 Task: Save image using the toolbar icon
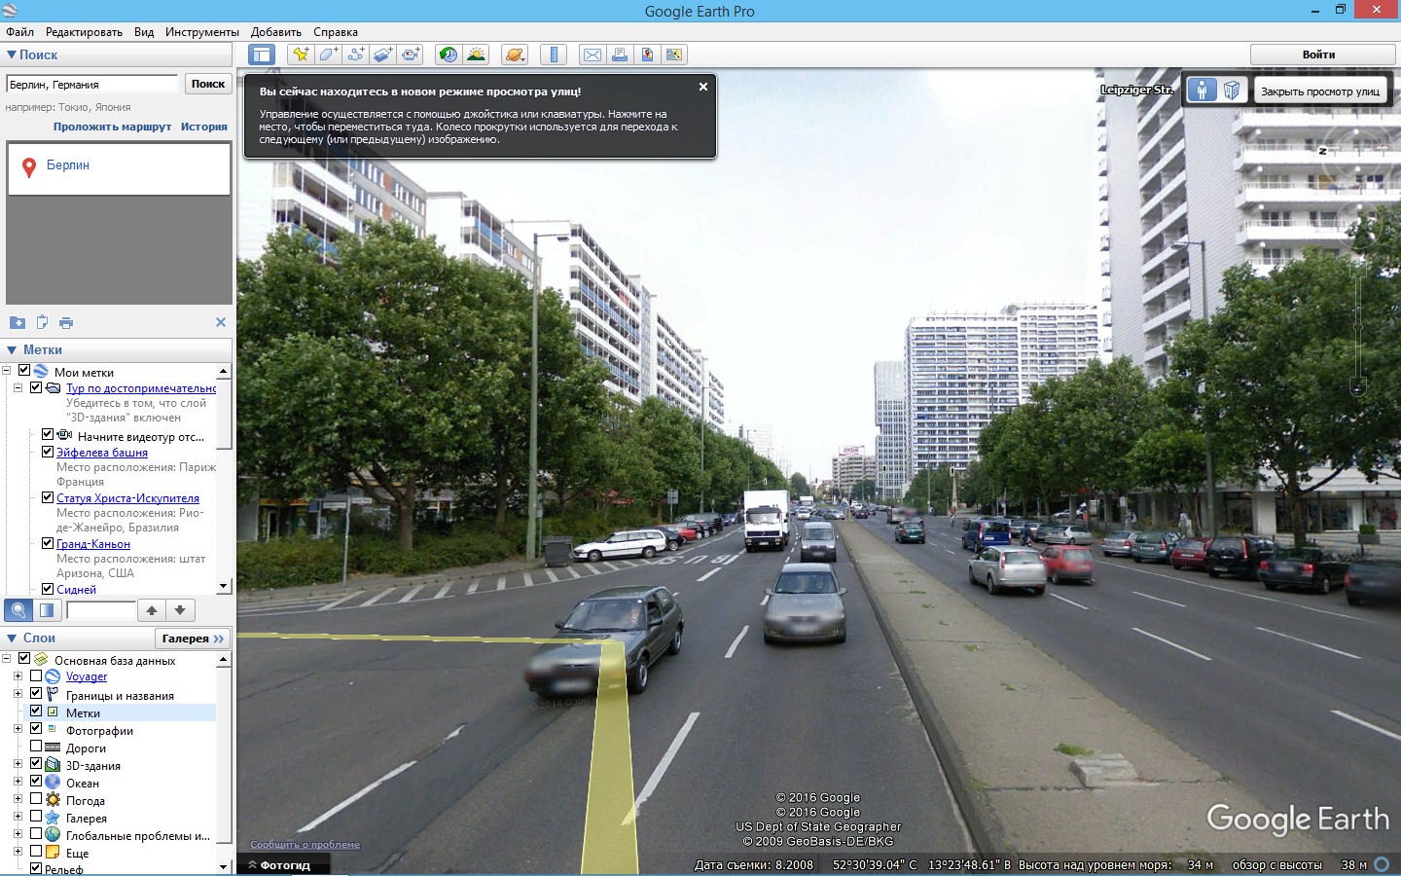(646, 55)
